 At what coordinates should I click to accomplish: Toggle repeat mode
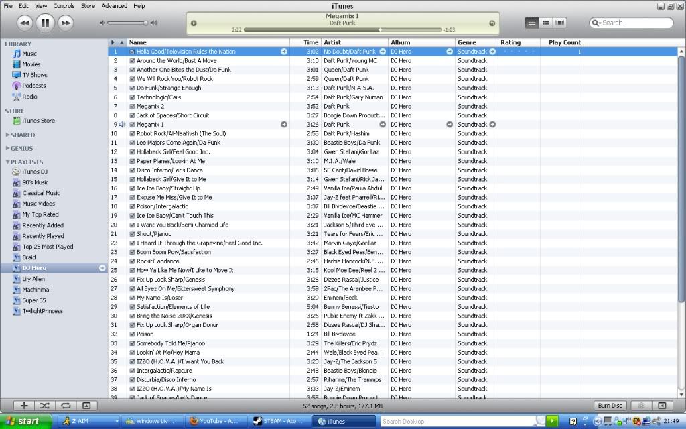pyautogui.click(x=66, y=406)
